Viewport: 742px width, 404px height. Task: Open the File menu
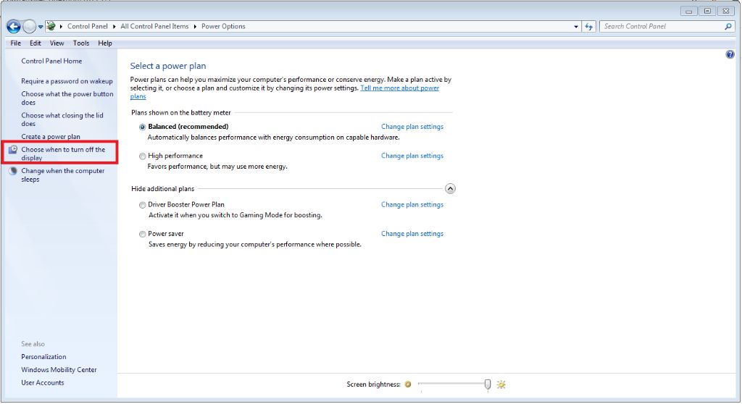click(16, 43)
